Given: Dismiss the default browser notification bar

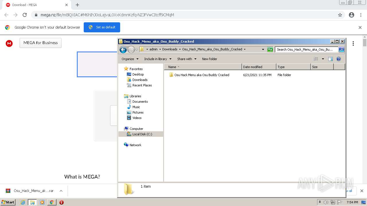Looking at the screenshot, I should click(360, 27).
